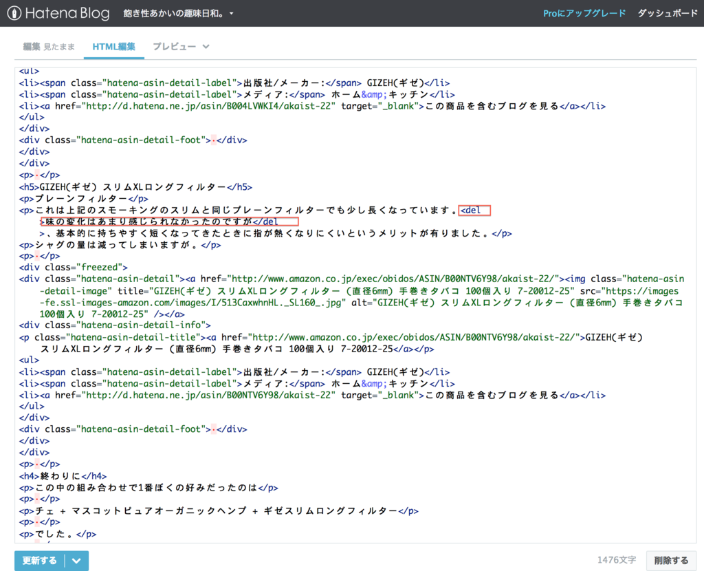Click the <div class="freezed"> line

tap(73, 268)
